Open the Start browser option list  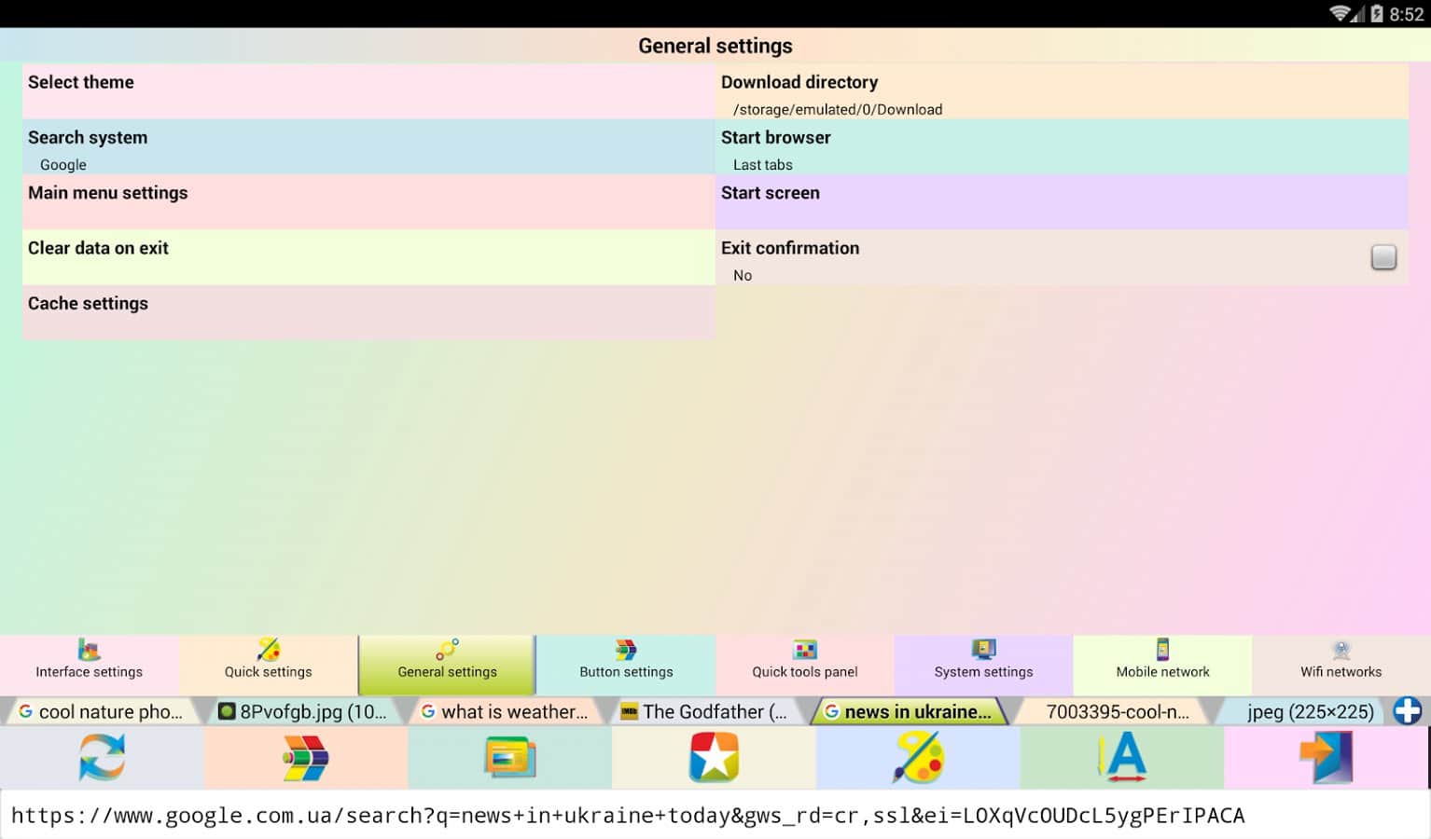click(x=1062, y=147)
